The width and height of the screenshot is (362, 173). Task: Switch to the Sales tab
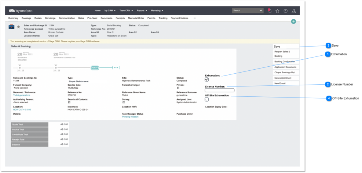[x=81, y=18]
